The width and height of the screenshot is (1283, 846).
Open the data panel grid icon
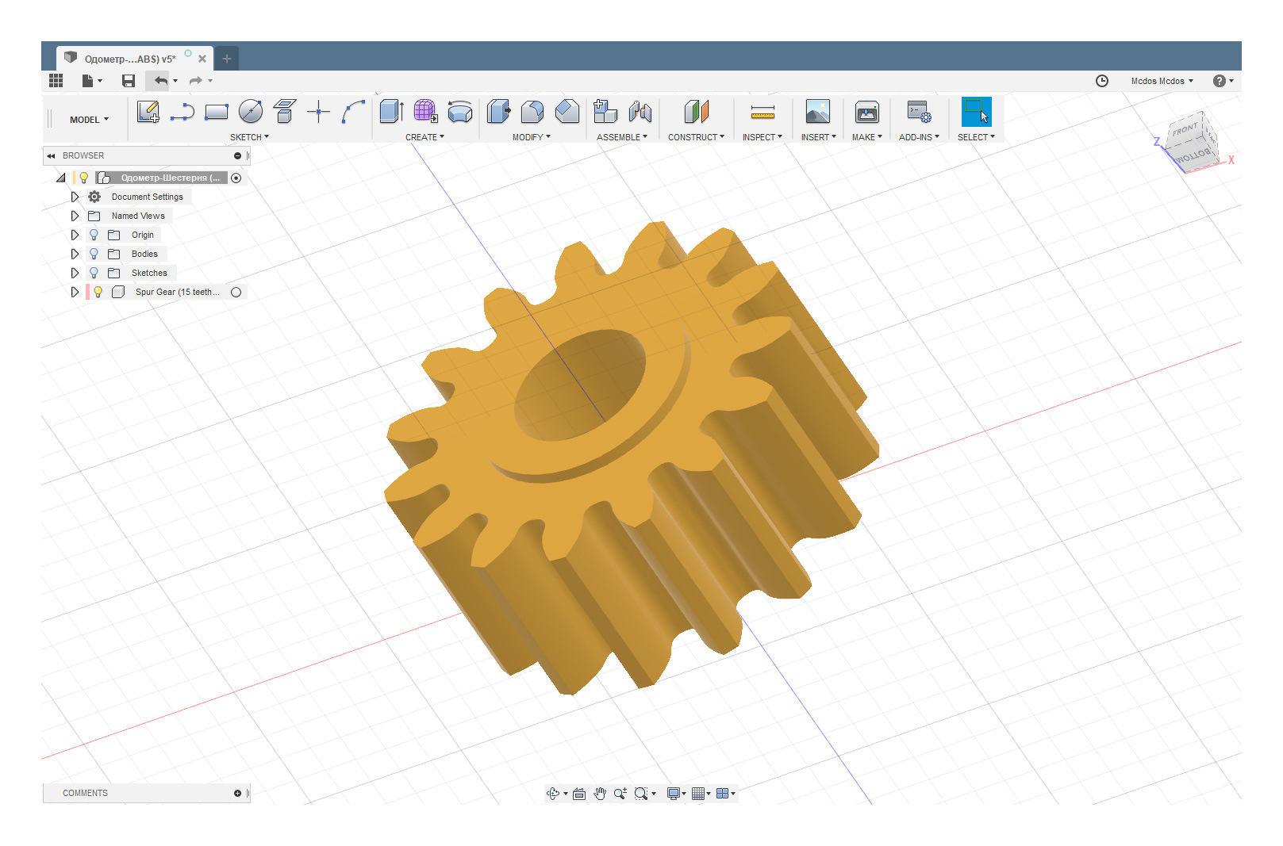(x=56, y=80)
